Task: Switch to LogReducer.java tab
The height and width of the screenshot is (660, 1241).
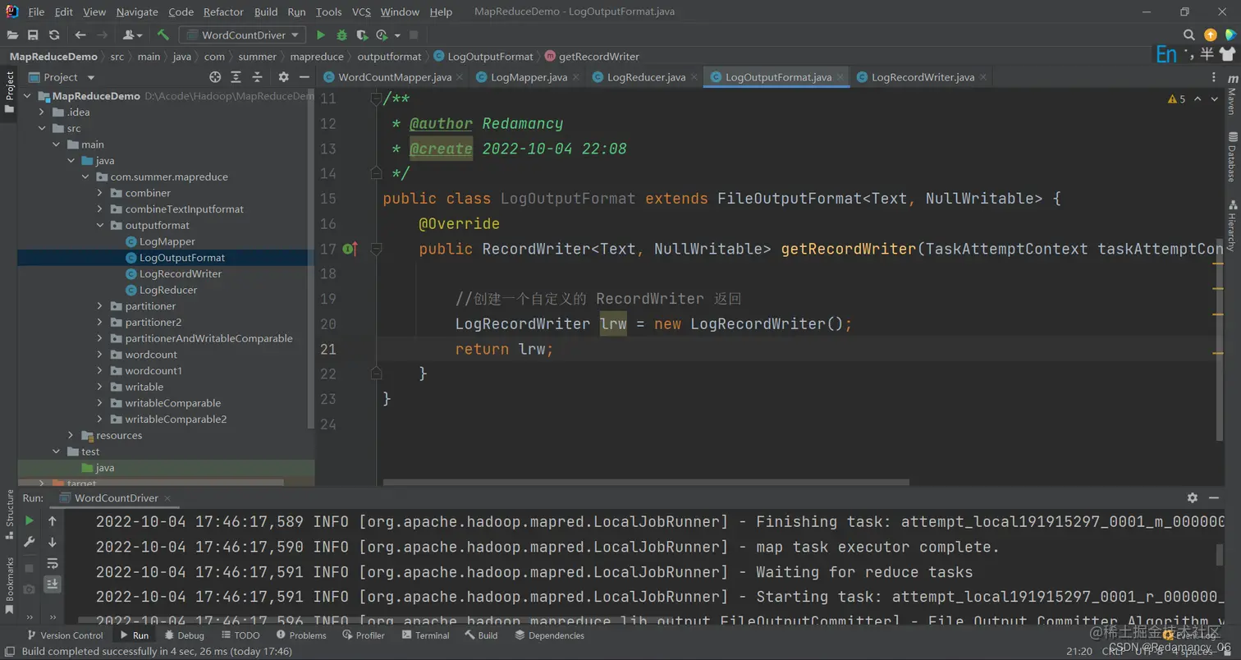Action: [x=646, y=77]
